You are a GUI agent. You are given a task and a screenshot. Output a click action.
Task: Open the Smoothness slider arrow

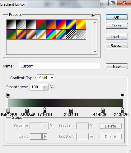pos(45,87)
